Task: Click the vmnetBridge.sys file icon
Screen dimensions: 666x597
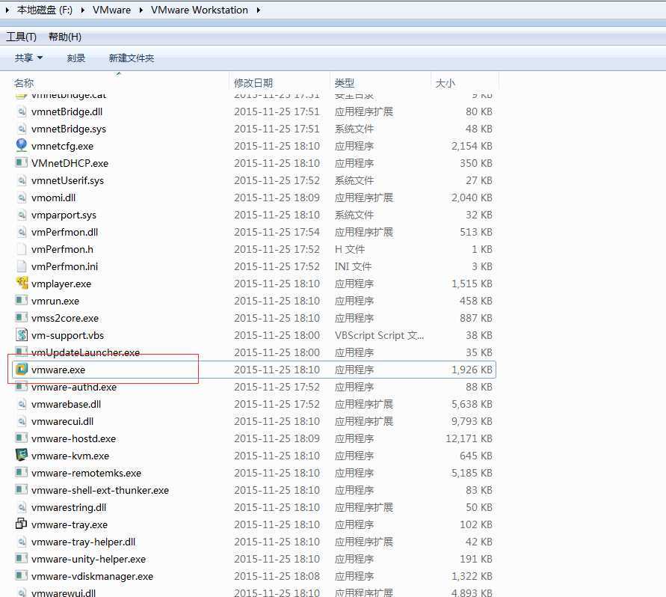Action: pos(22,129)
